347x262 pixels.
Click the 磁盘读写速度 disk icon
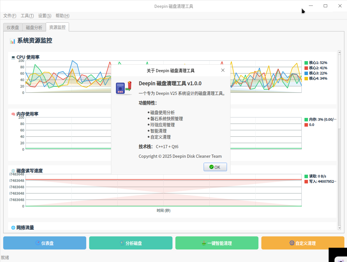13,171
